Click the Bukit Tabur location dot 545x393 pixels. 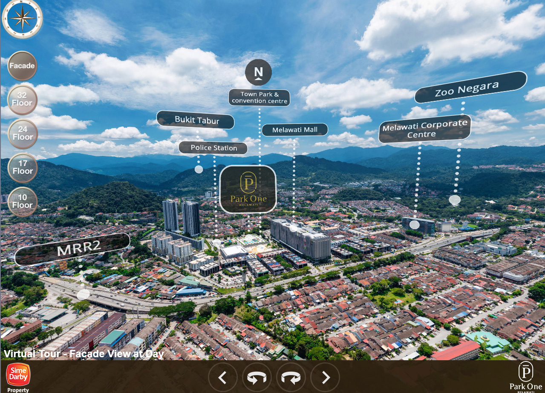pyautogui.click(x=199, y=169)
